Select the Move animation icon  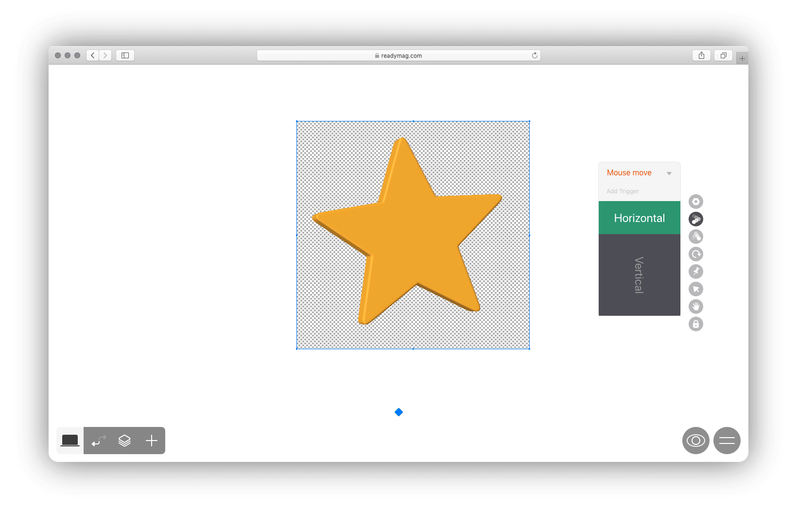(x=696, y=219)
